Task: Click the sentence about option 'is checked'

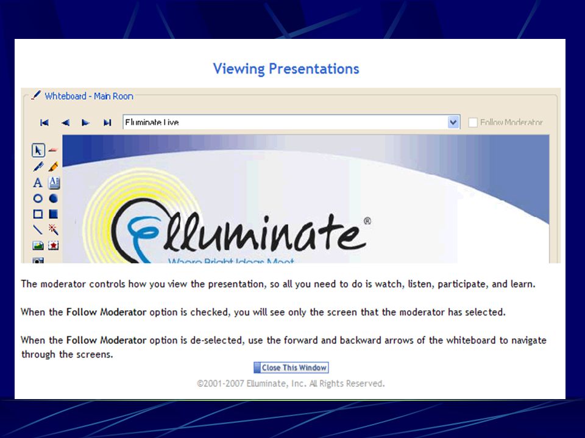Action: point(263,312)
